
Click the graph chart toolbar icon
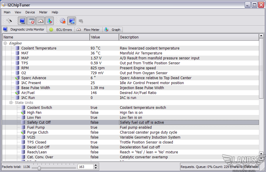(x=49, y=21)
